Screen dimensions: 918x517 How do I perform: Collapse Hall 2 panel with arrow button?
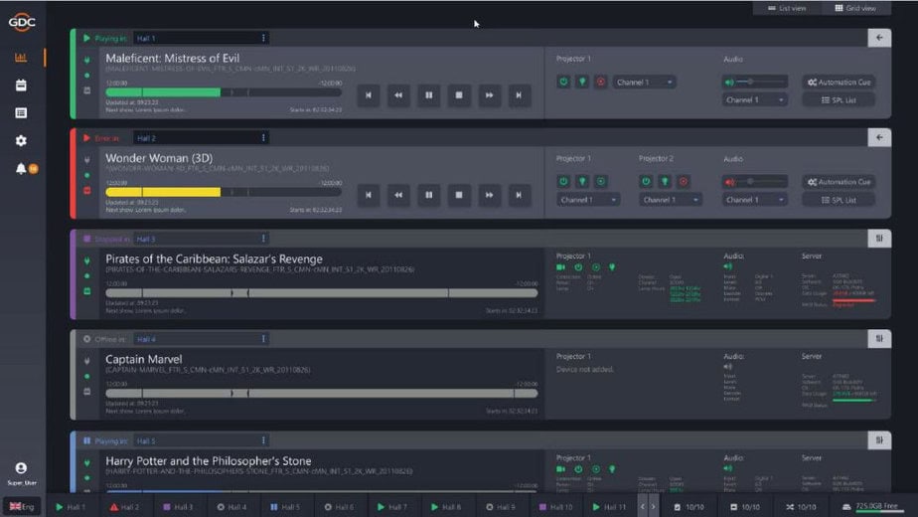point(879,137)
